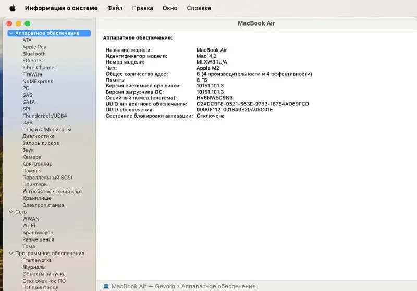Select Apple Pay in the sidebar
The width and height of the screenshot is (417, 291).
tap(34, 47)
